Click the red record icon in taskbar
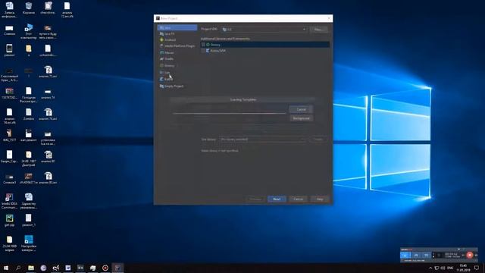This screenshot has width=485, height=273. coord(105,268)
